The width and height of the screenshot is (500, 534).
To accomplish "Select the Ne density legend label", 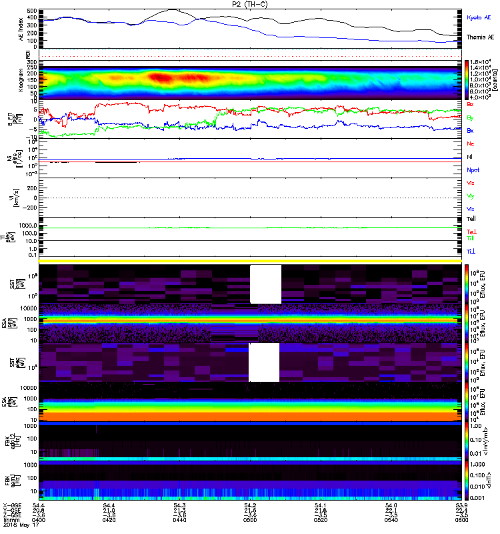I will (x=471, y=144).
